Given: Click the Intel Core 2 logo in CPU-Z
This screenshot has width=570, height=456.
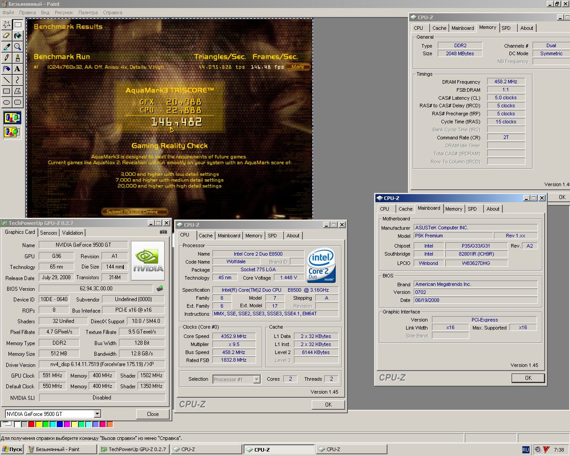Looking at the screenshot, I should point(321,265).
